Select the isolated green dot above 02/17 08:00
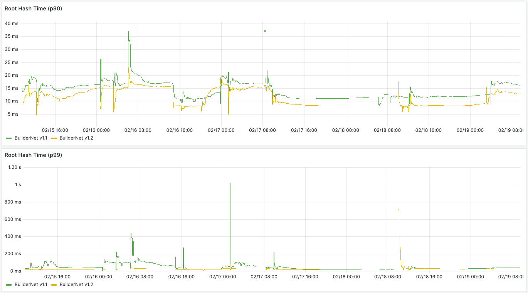528x293 pixels. click(x=265, y=30)
